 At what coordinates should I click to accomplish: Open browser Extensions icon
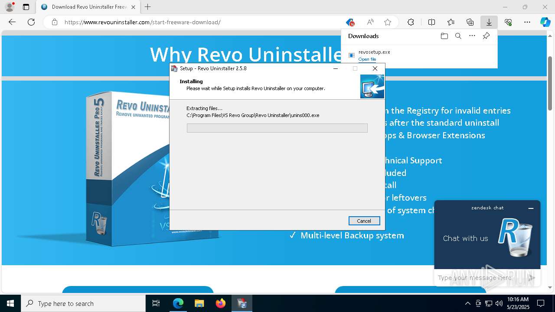tap(411, 22)
